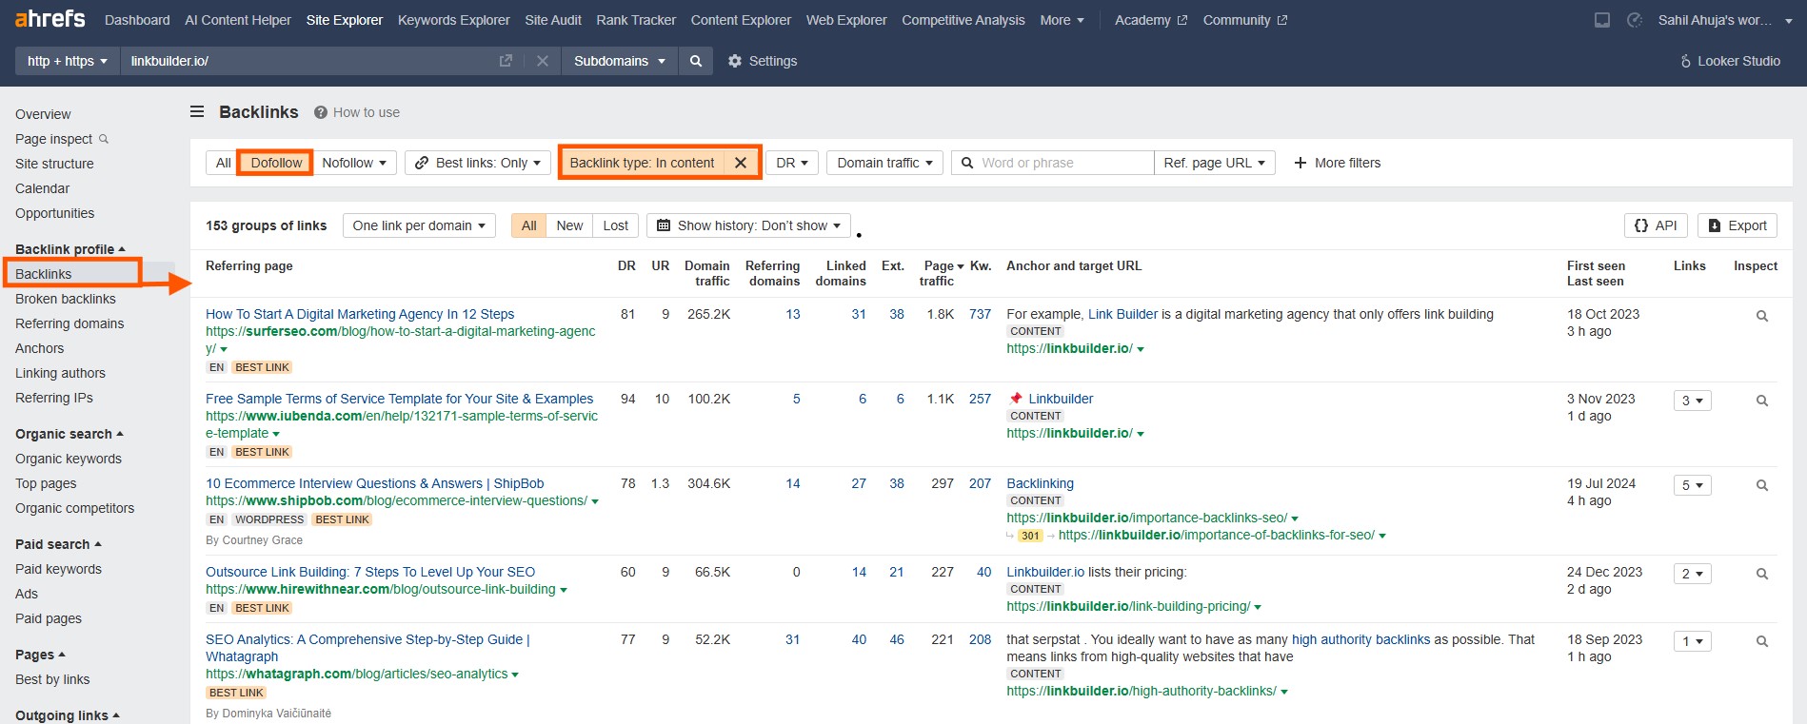Open Anchors in sidebar
Screen dimensions: 1807x724
[x=40, y=348]
